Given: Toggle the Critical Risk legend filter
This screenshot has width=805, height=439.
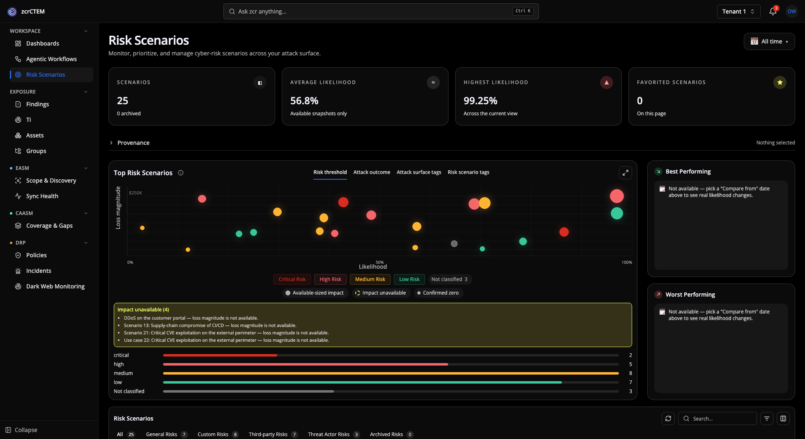Looking at the screenshot, I should point(292,279).
